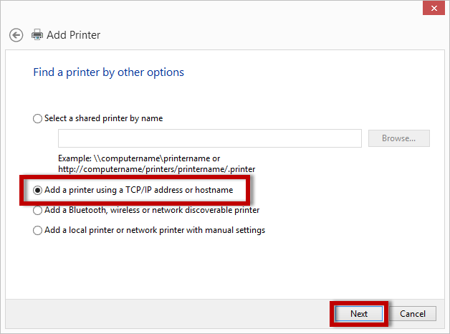Click the 'Find a printer by other options' heading
The width and height of the screenshot is (450, 334).
point(109,72)
